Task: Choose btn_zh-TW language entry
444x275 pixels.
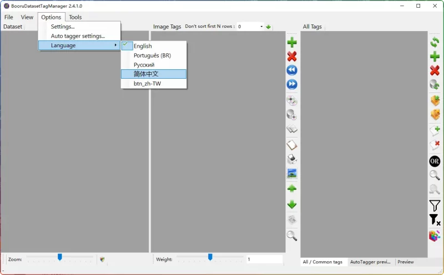Action: point(154,84)
